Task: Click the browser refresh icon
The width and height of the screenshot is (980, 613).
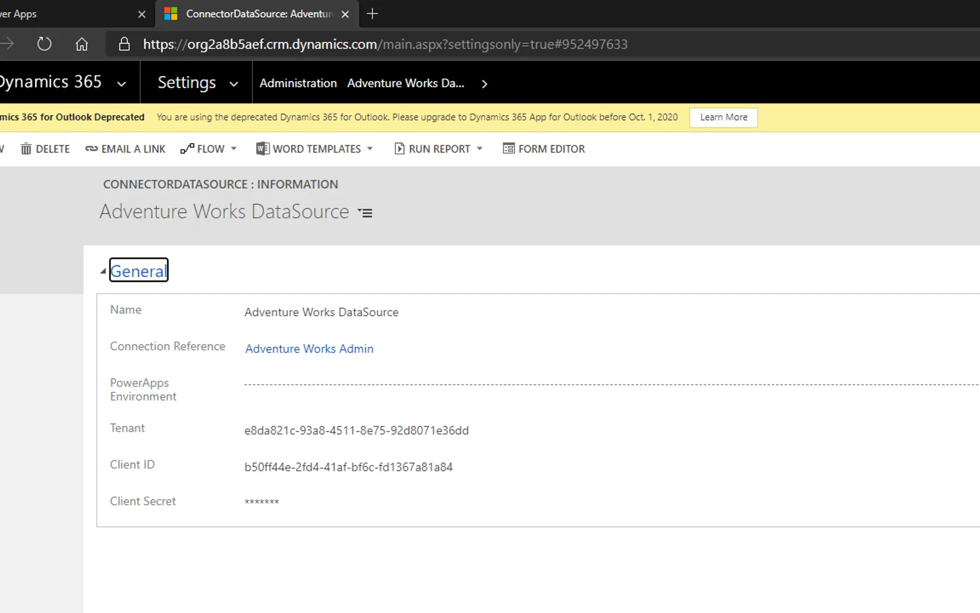Action: [x=44, y=44]
